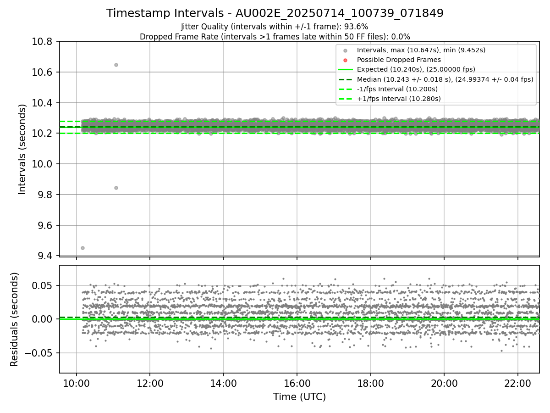Click the lowest outlier point near 9.45 seconds
This screenshot has height=413, width=550.
click(x=82, y=248)
